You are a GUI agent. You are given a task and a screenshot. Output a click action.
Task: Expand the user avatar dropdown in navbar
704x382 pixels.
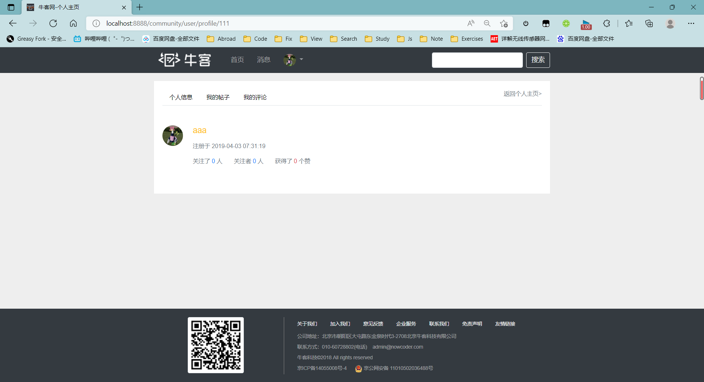293,60
